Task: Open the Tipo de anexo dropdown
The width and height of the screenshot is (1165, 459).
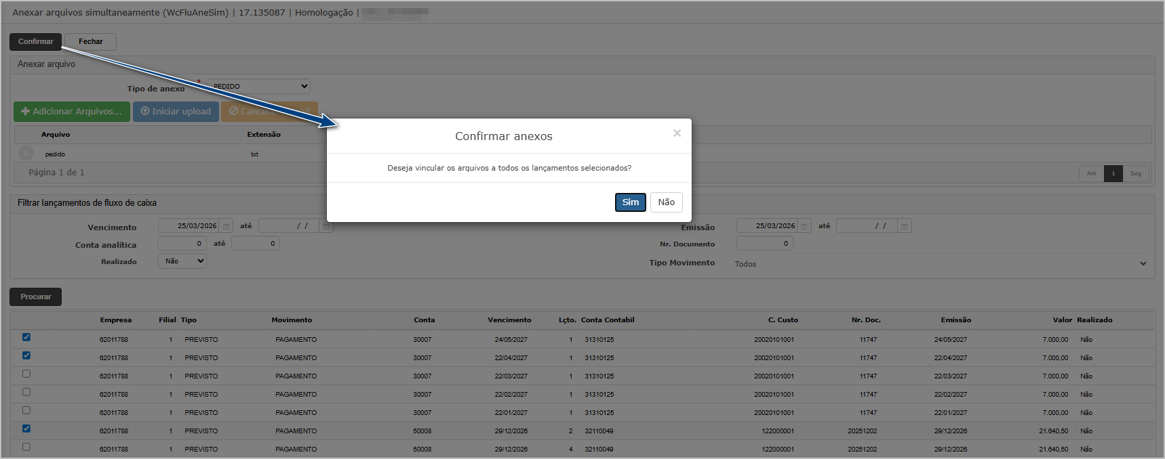Action: coord(258,86)
